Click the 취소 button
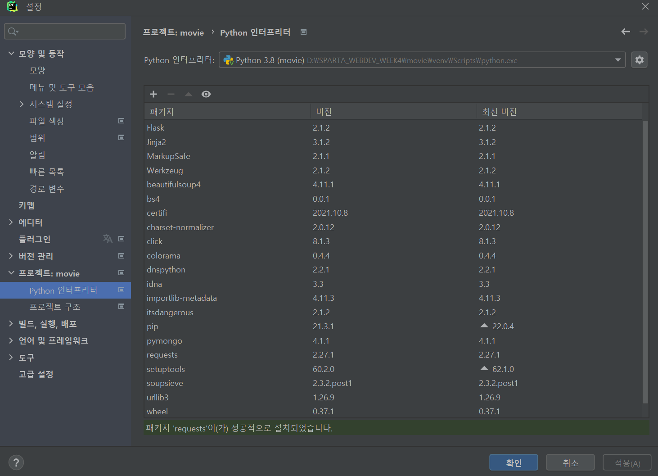The width and height of the screenshot is (658, 476). pyautogui.click(x=570, y=462)
